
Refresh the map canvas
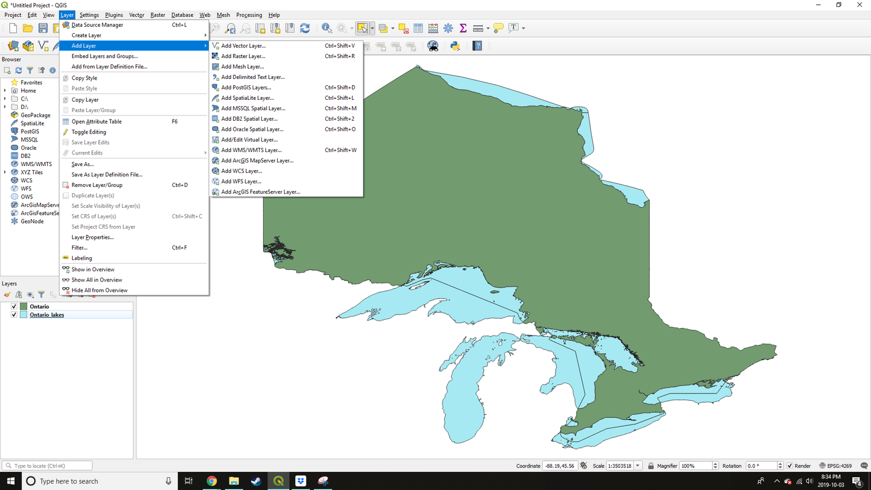click(x=305, y=28)
